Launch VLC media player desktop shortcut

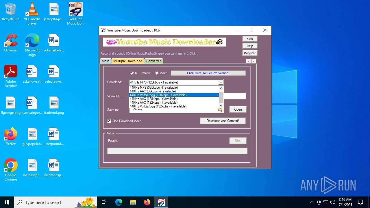pyautogui.click(x=32, y=14)
